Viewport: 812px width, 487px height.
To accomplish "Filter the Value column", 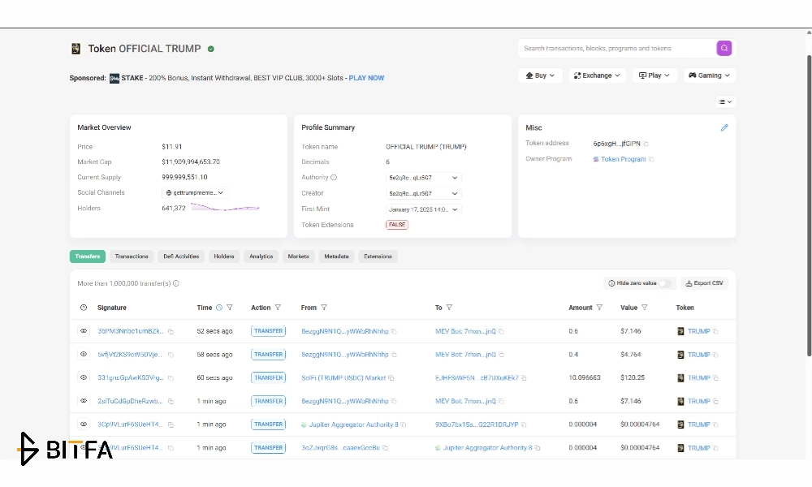I will pyautogui.click(x=644, y=308).
